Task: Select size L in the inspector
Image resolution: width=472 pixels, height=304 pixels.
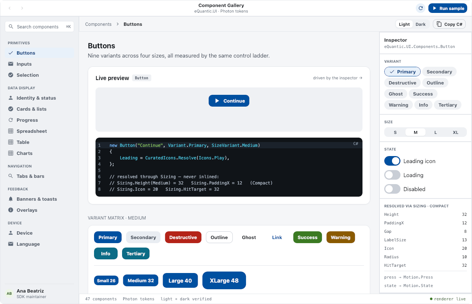Action: [x=435, y=132]
